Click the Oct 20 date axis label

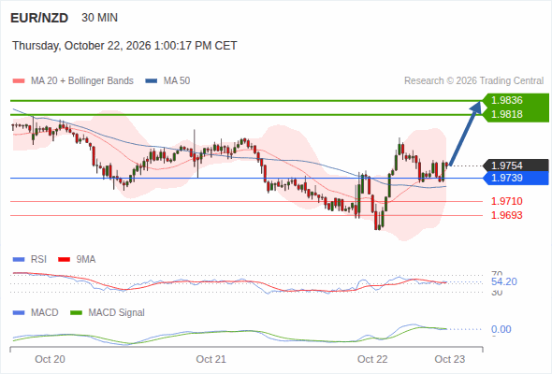coord(50,359)
